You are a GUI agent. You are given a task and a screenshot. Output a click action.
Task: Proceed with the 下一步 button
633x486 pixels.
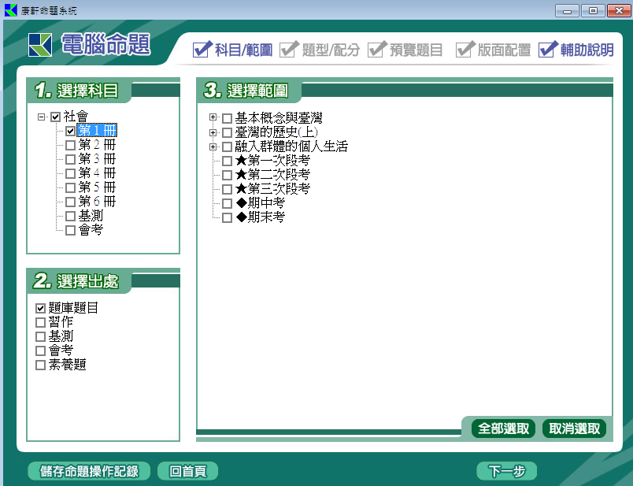click(x=507, y=471)
